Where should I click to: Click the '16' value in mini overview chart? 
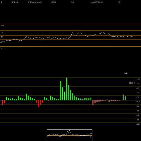tap(91, 134)
